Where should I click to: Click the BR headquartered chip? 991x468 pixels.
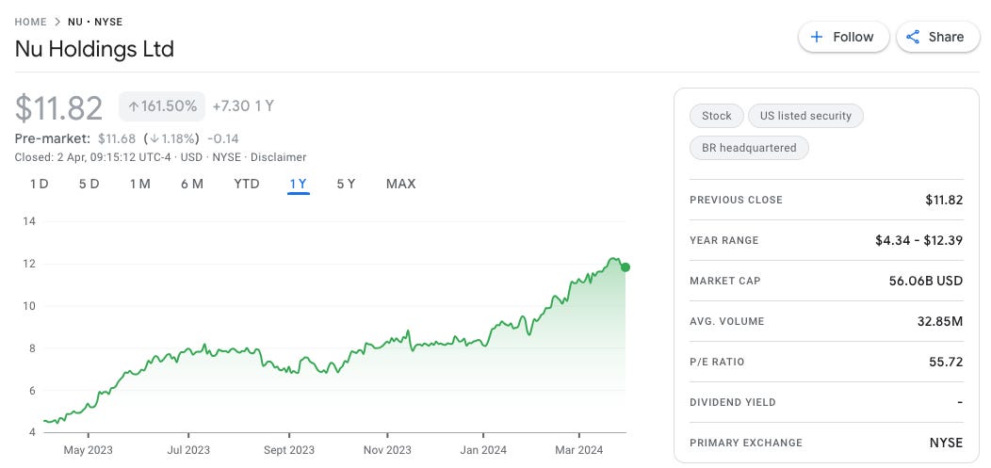click(x=749, y=148)
